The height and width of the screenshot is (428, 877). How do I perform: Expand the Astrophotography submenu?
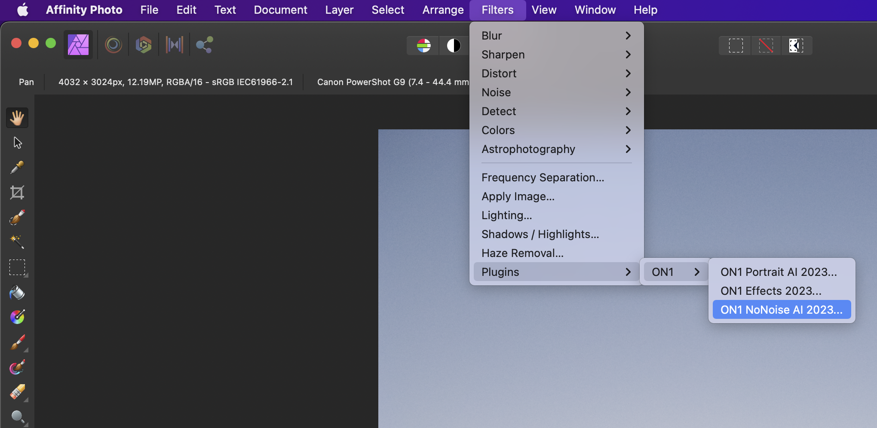click(557, 149)
